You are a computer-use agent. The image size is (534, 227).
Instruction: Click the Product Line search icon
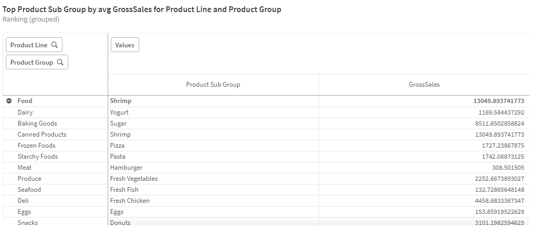pos(55,45)
